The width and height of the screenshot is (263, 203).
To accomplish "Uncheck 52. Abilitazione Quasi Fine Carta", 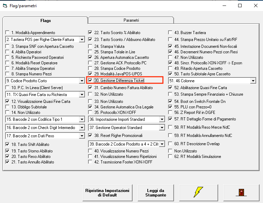I will pyautogui.click(x=170, y=87).
